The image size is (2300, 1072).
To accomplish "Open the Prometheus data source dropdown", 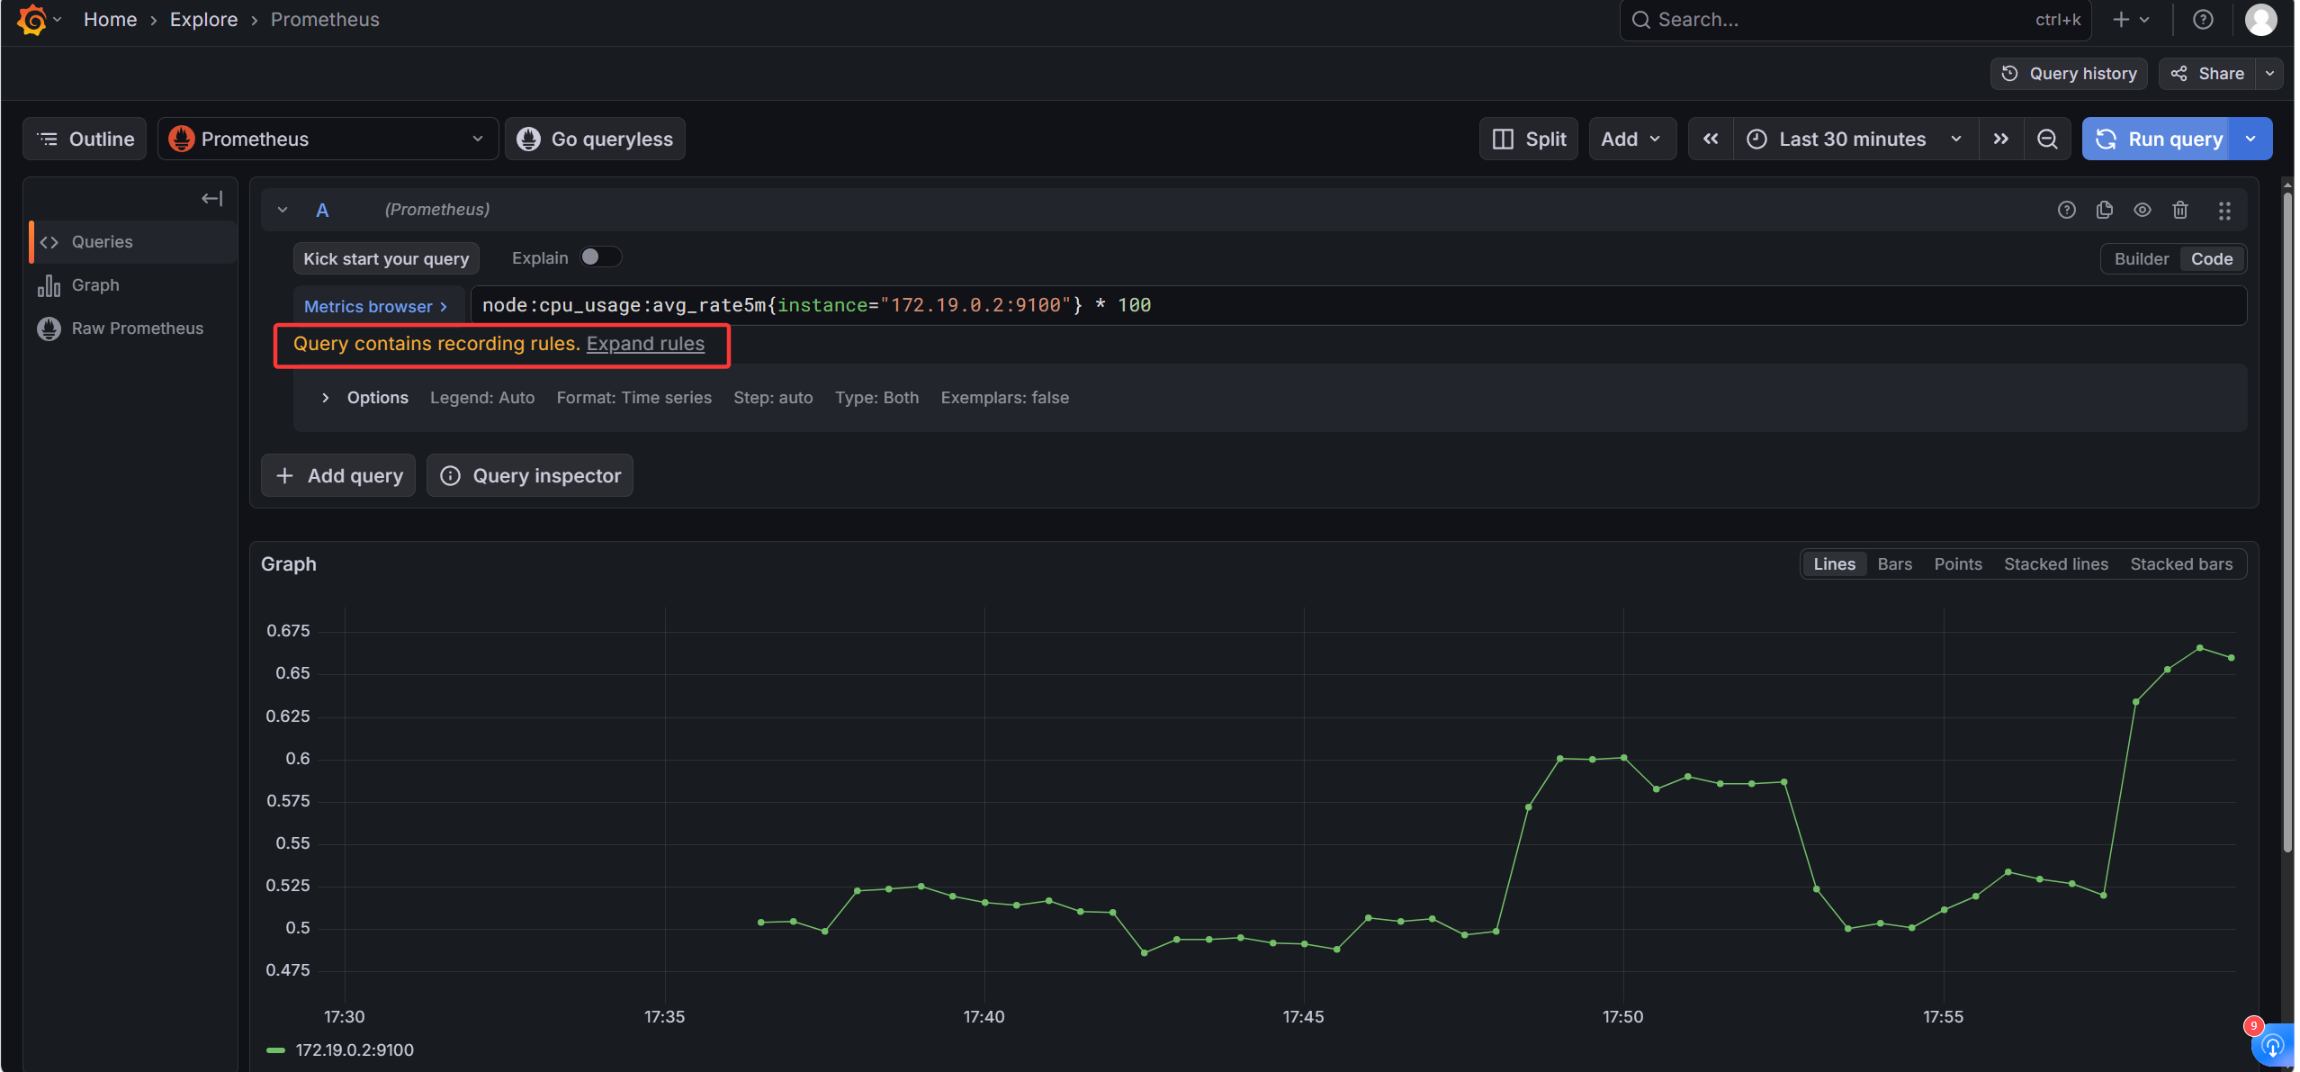I will (x=328, y=139).
